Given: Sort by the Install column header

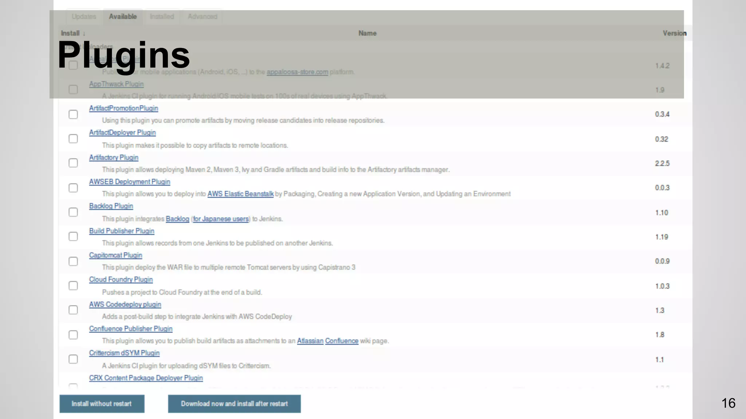Looking at the screenshot, I should point(73,33).
